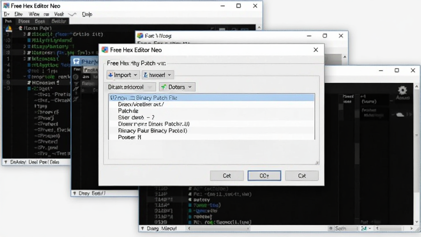This screenshot has height=237, width=421.
Task: Select the 'Eter dees - 7' row
Action: click(x=212, y=117)
